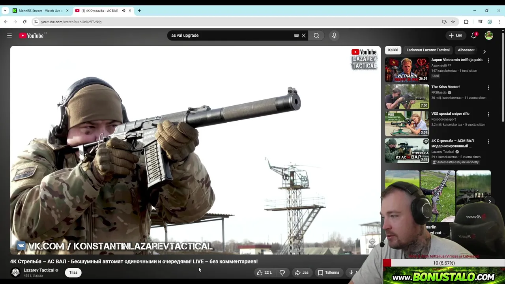This screenshot has height=284, width=505.
Task: Cast or install icon in address bar
Action: [x=444, y=22]
